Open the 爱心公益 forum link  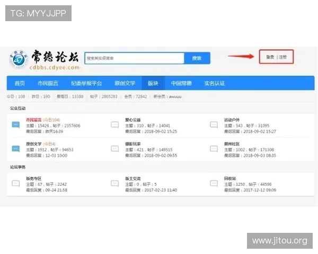[x=133, y=120]
